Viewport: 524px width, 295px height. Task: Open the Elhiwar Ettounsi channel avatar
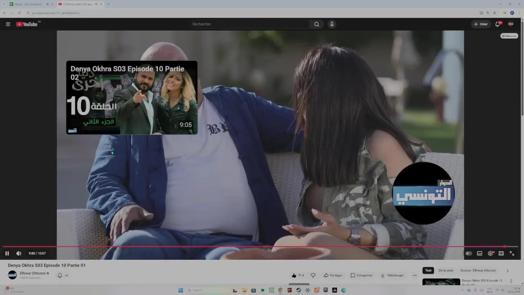(x=12, y=275)
